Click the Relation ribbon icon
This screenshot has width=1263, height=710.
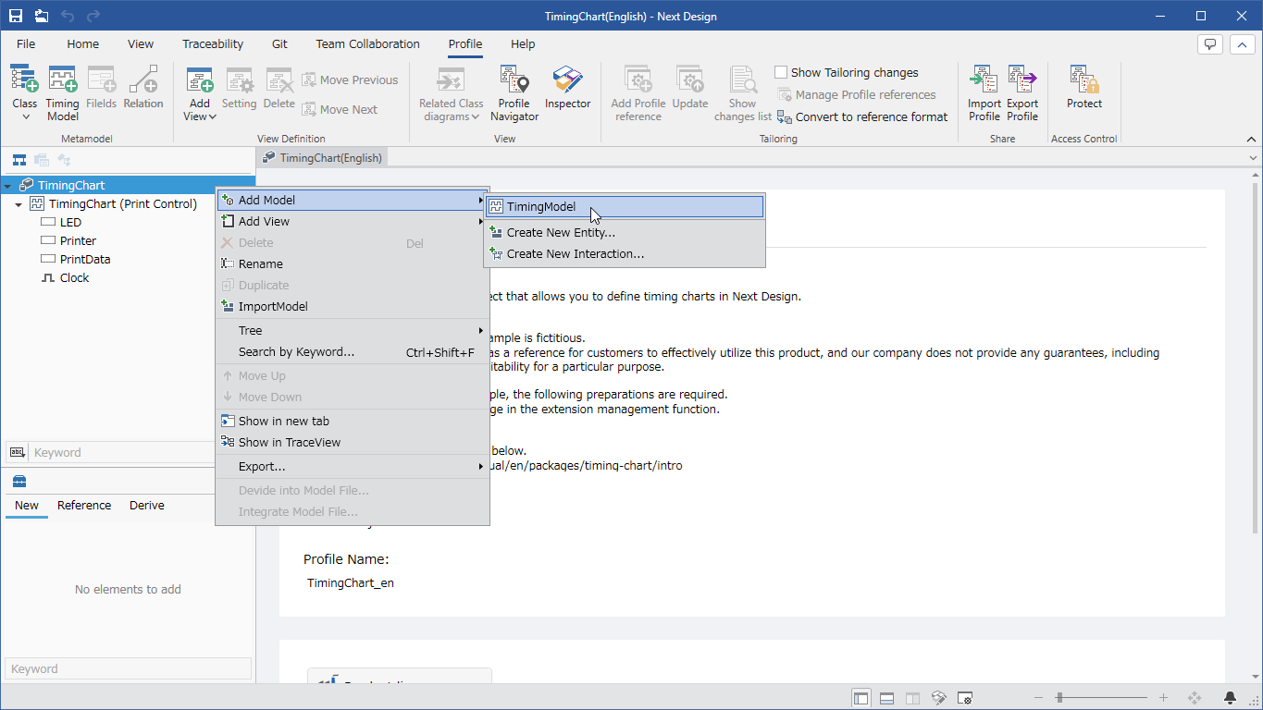point(143,87)
